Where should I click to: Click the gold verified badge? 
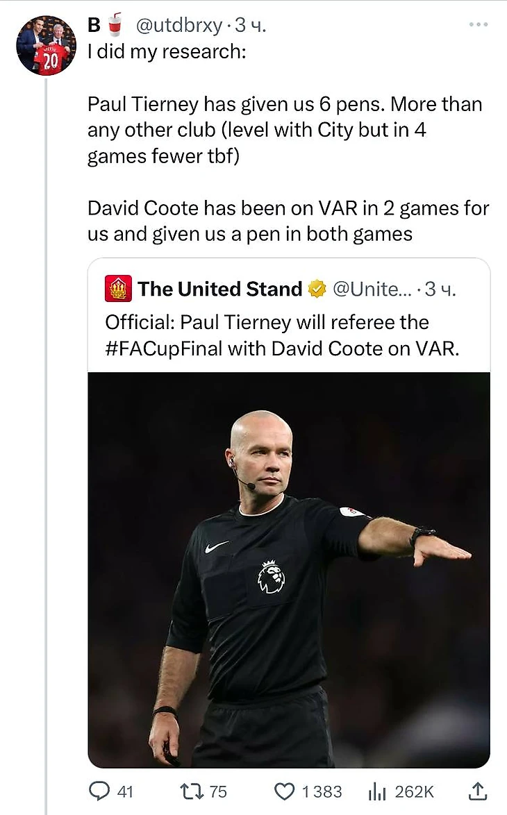click(317, 289)
